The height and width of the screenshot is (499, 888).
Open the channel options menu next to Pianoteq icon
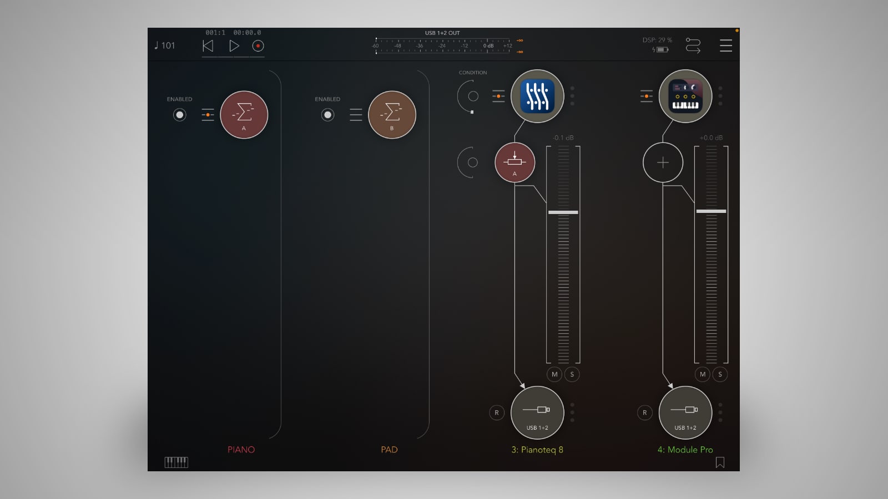573,96
